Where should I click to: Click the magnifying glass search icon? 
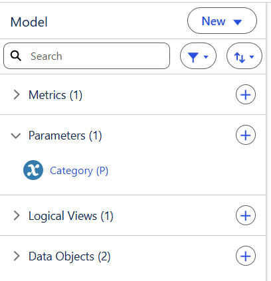click(x=16, y=56)
